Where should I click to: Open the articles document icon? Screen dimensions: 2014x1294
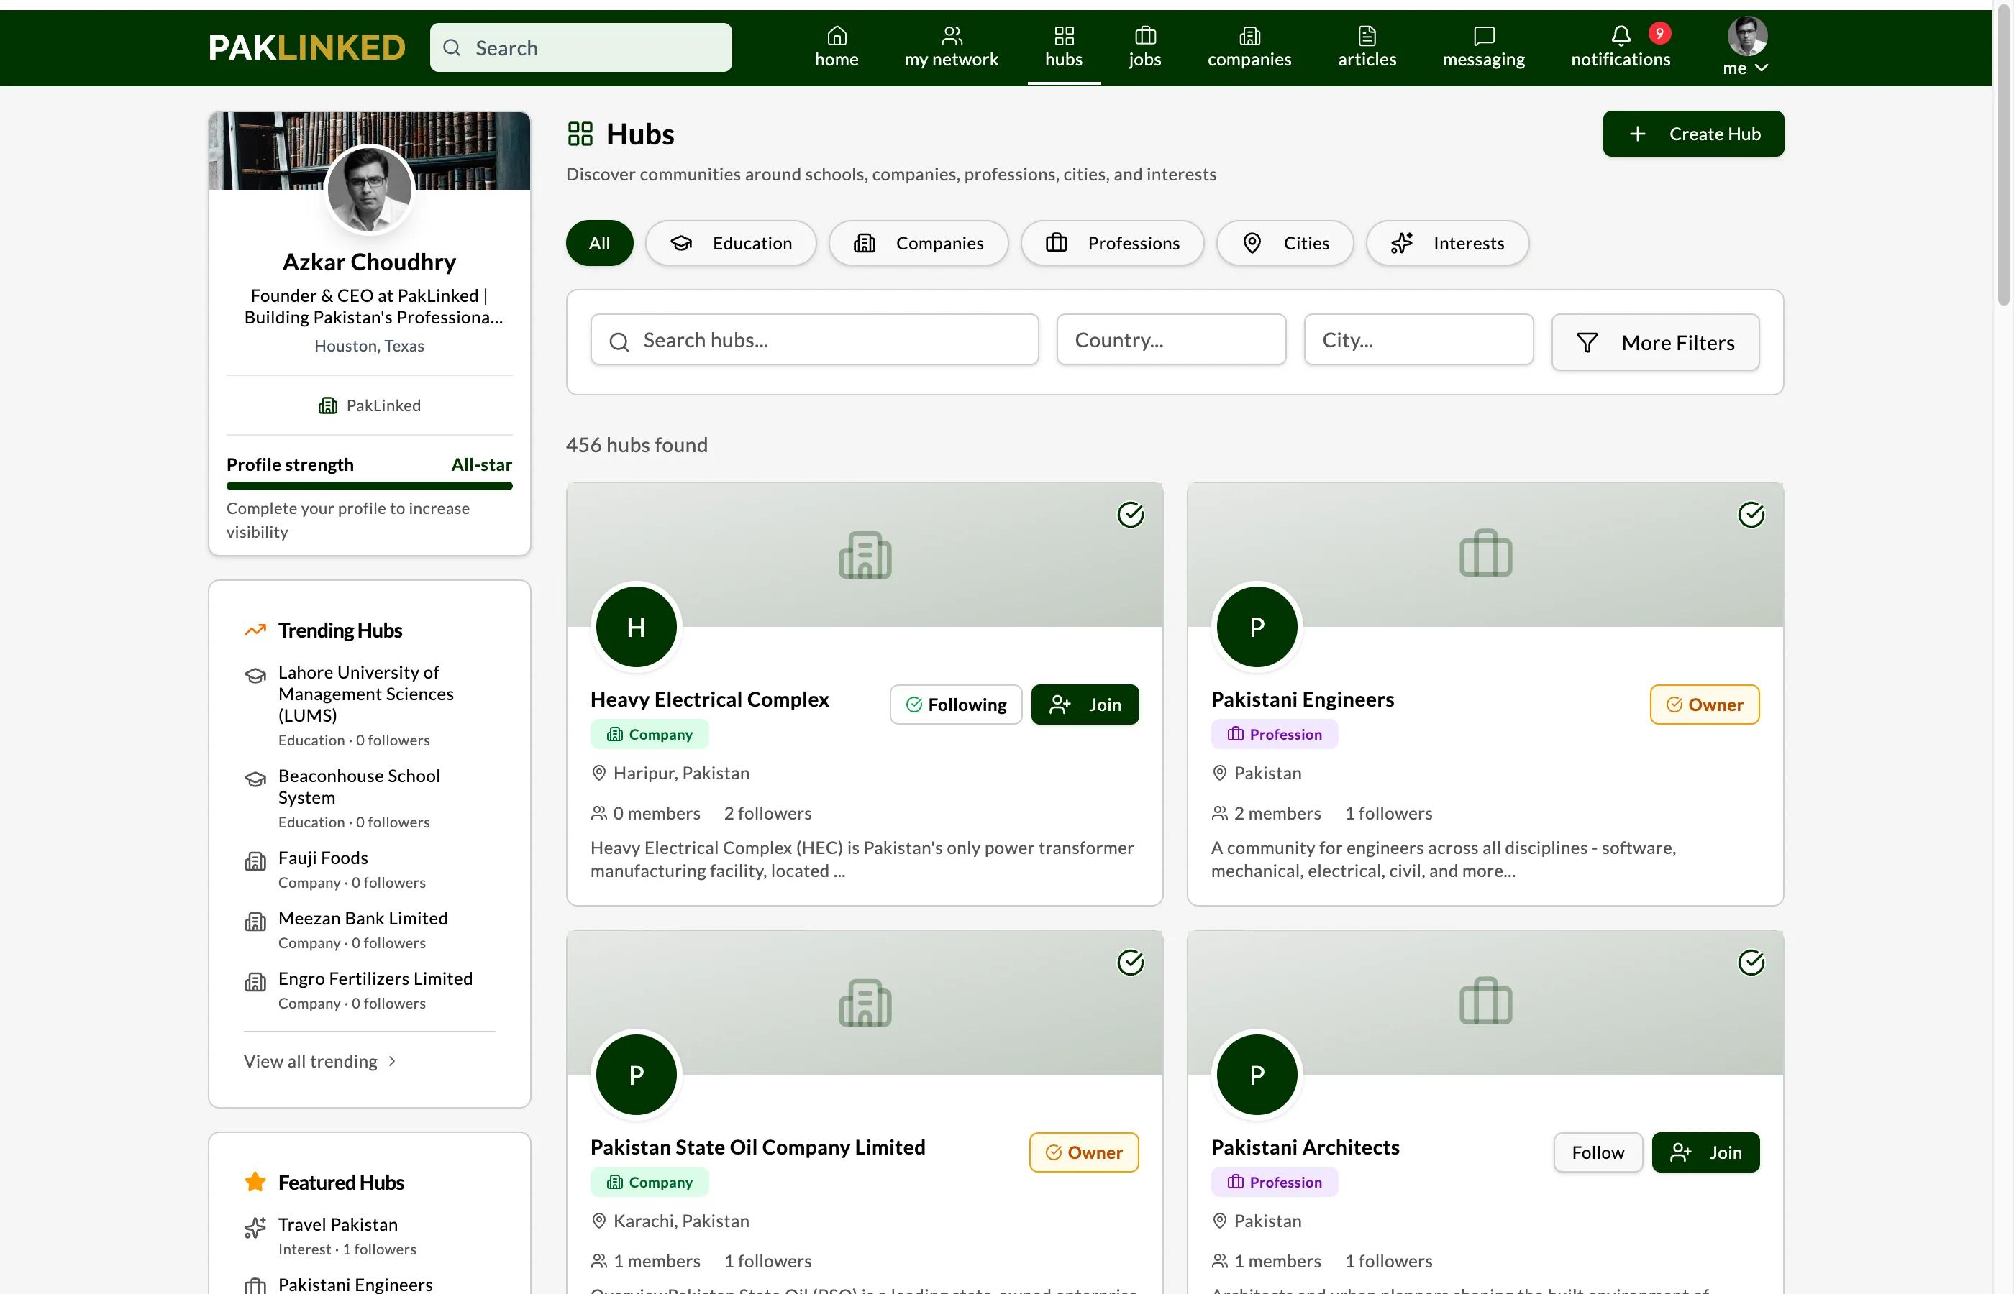point(1367,35)
